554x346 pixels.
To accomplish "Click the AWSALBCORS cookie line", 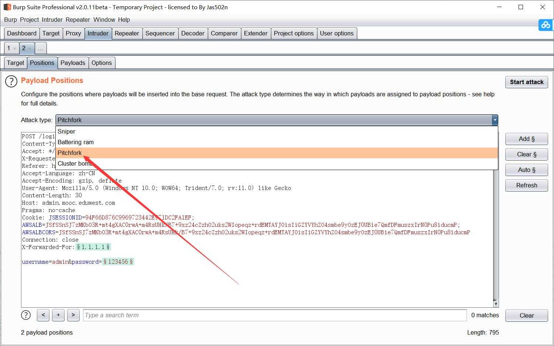I will 246,232.
